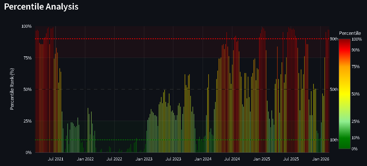This screenshot has height=166, width=367.
Task: Select the 25% y-axis label on left
Action: (x=27, y=121)
